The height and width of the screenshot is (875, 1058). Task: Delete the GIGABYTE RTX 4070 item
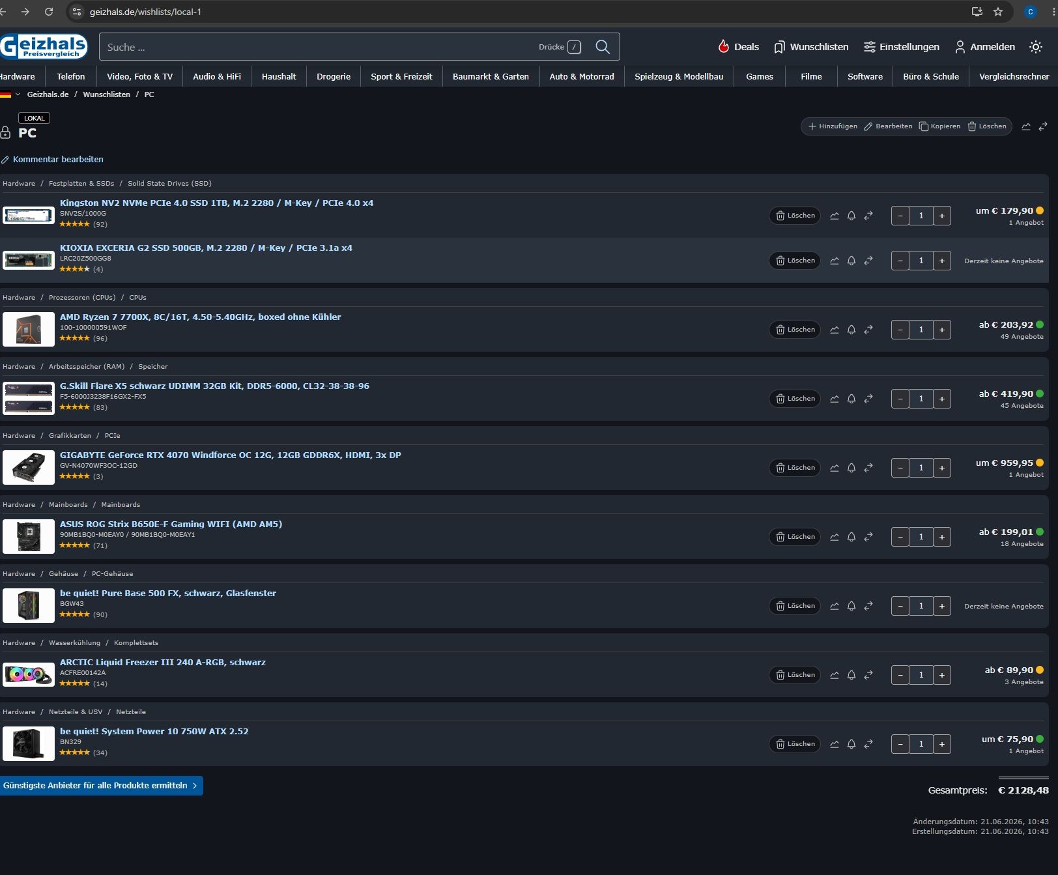coord(795,468)
